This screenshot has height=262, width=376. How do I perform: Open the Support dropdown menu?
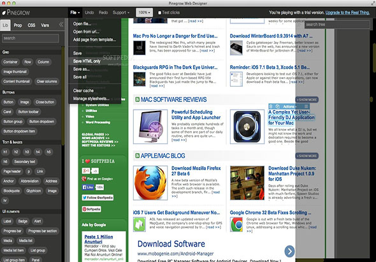(121, 13)
